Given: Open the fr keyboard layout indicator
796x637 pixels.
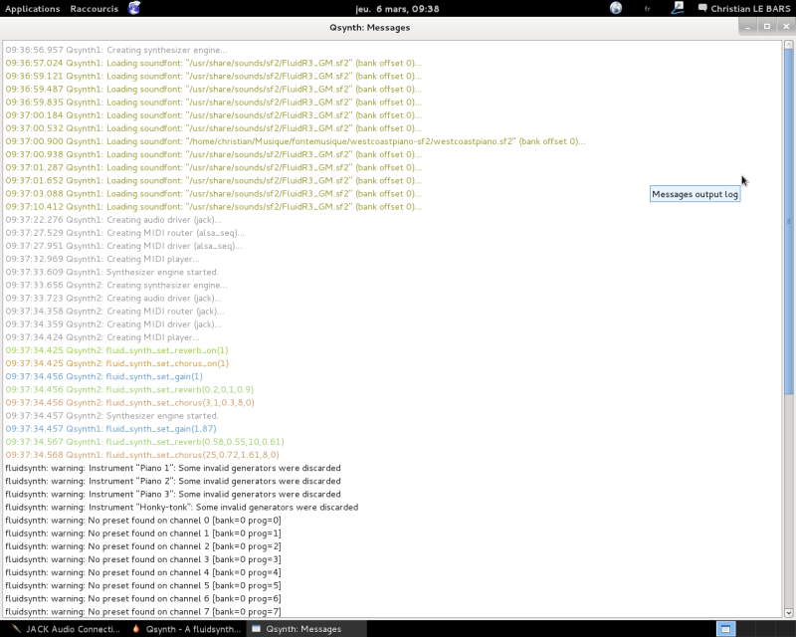Looking at the screenshot, I should coord(648,9).
